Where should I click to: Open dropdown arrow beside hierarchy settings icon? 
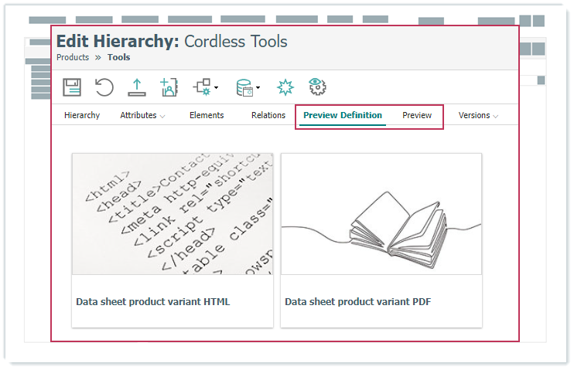[x=217, y=88]
